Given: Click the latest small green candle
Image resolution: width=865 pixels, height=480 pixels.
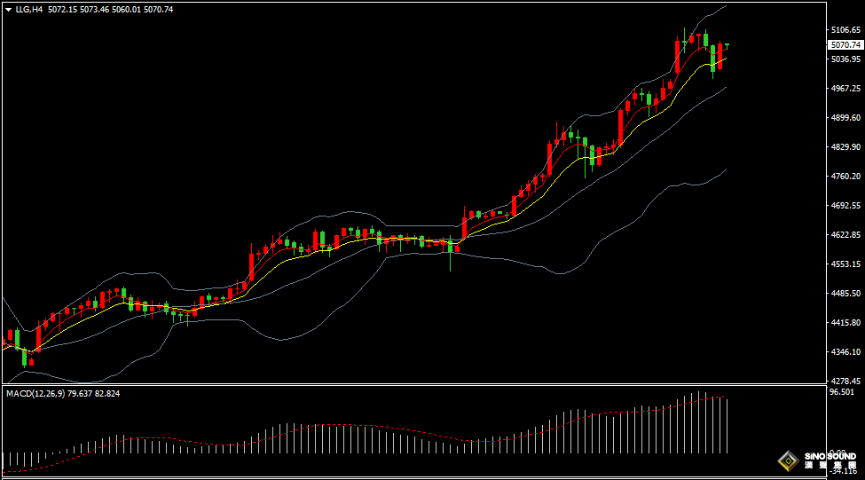Looking at the screenshot, I should [727, 45].
